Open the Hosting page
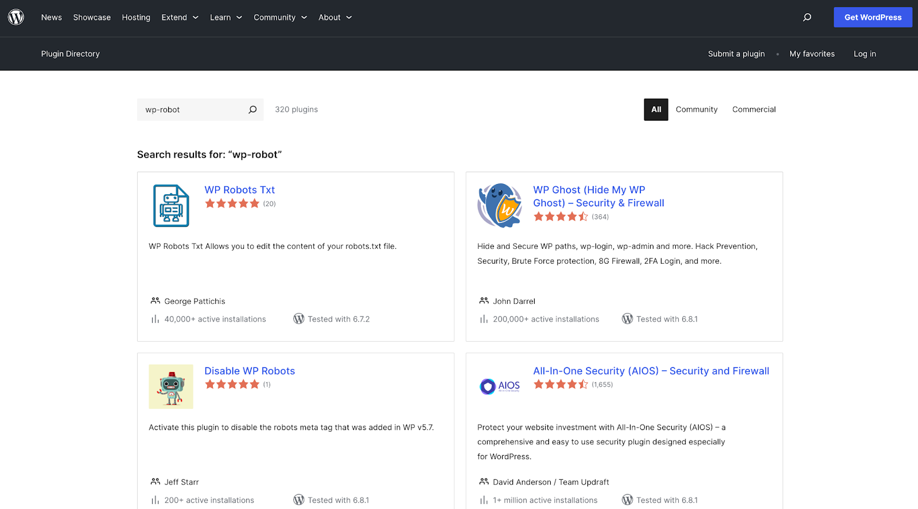918x509 pixels. click(136, 17)
